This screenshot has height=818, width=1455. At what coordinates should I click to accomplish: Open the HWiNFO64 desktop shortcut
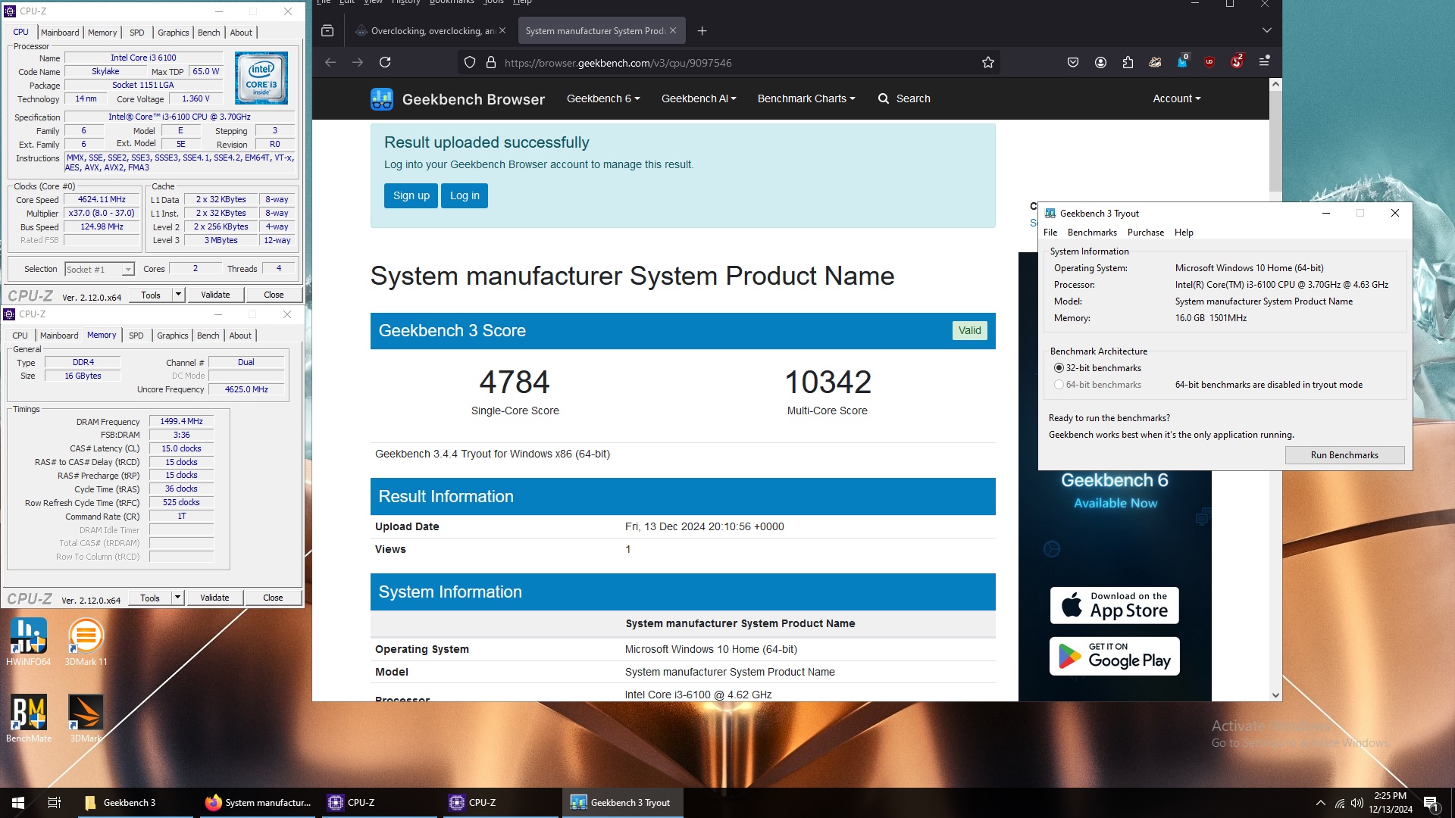[28, 641]
